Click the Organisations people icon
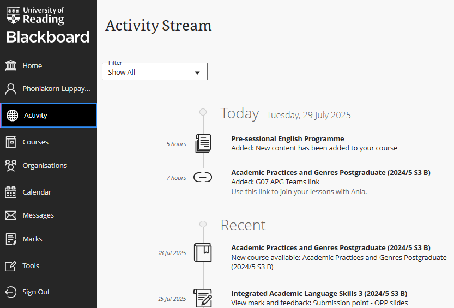 coord(11,166)
